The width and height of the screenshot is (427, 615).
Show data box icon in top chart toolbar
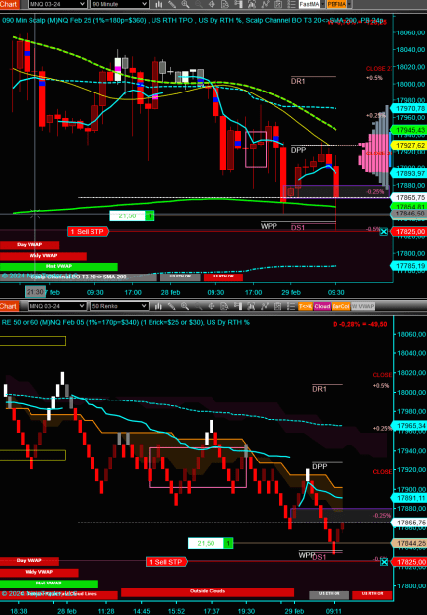coord(225,4)
